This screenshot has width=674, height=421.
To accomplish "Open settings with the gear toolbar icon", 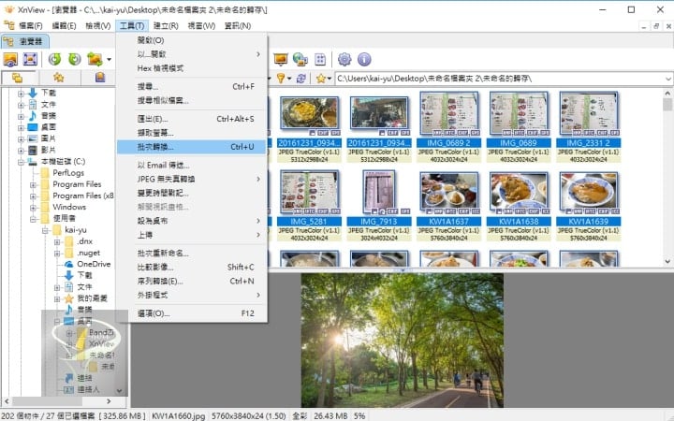I will [x=344, y=59].
